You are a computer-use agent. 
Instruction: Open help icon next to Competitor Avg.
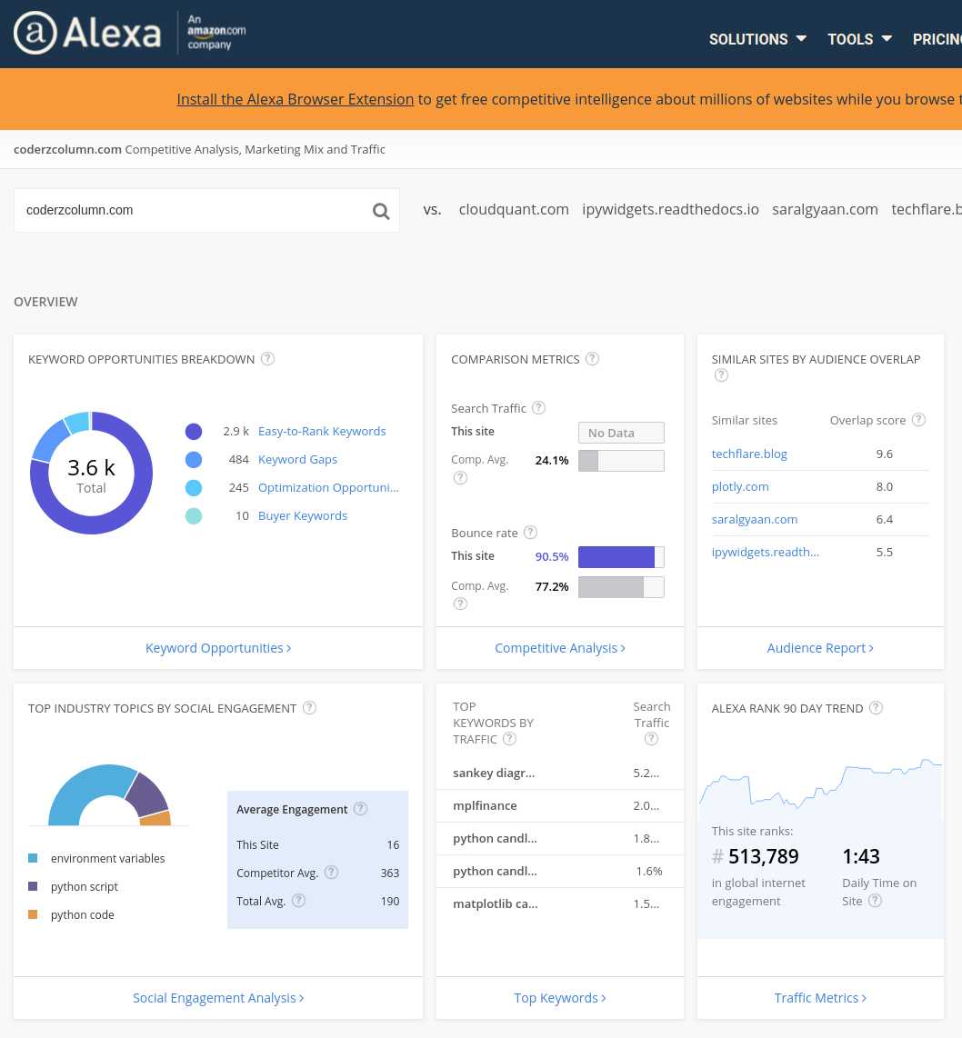click(x=332, y=872)
